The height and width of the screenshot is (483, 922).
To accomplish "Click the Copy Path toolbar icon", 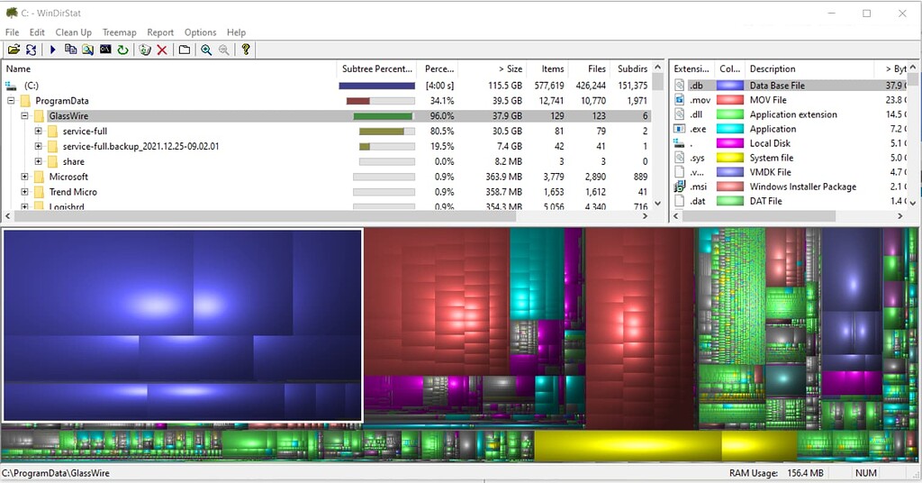I will [70, 50].
